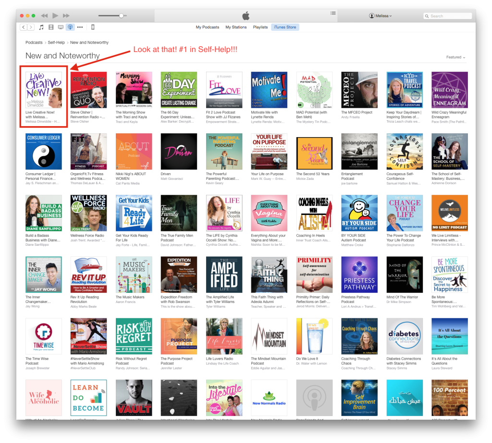The image size is (492, 443).
Task: Switch to the Movies library icon
Action: tap(51, 27)
